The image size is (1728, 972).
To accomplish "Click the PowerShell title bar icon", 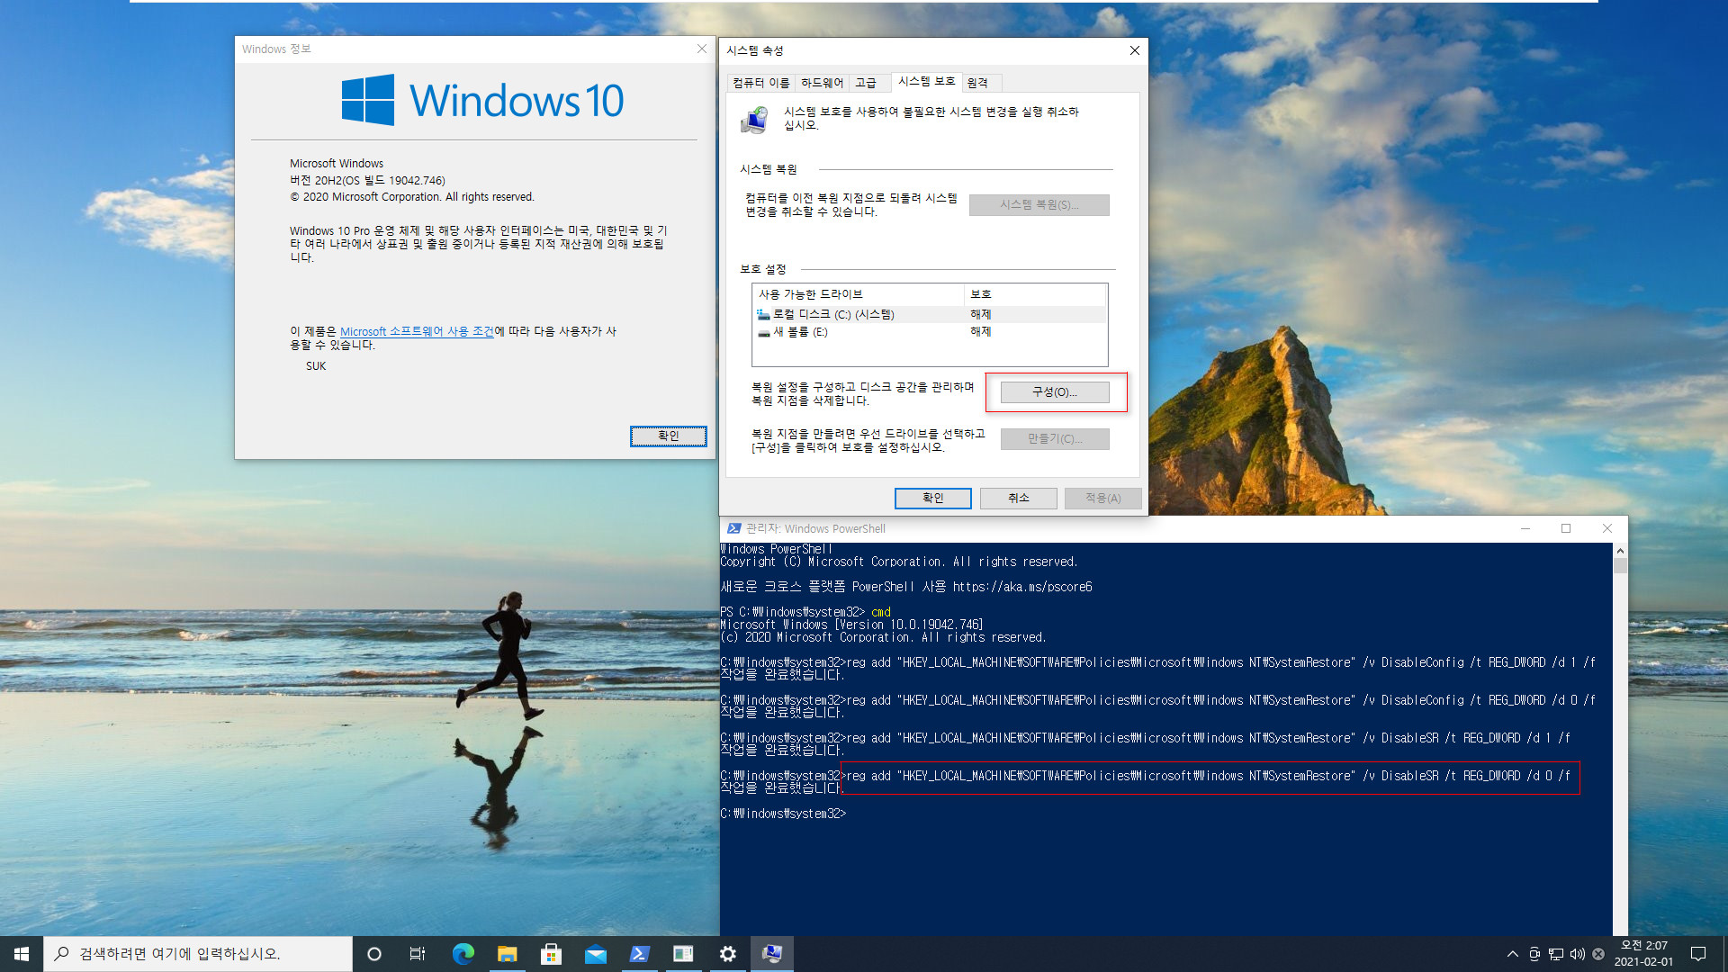I will (x=733, y=528).
